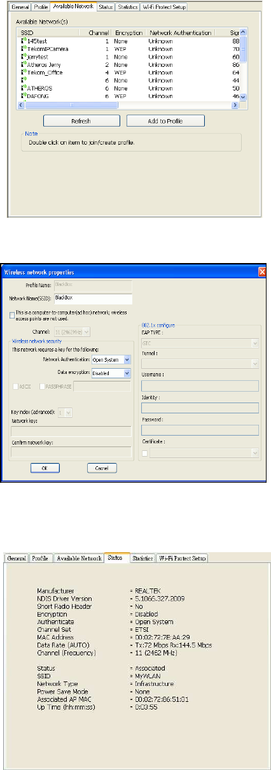Screen dimensions: 271x770
Task: Click the network list horizontal scrollbar
Action: [x=129, y=104]
